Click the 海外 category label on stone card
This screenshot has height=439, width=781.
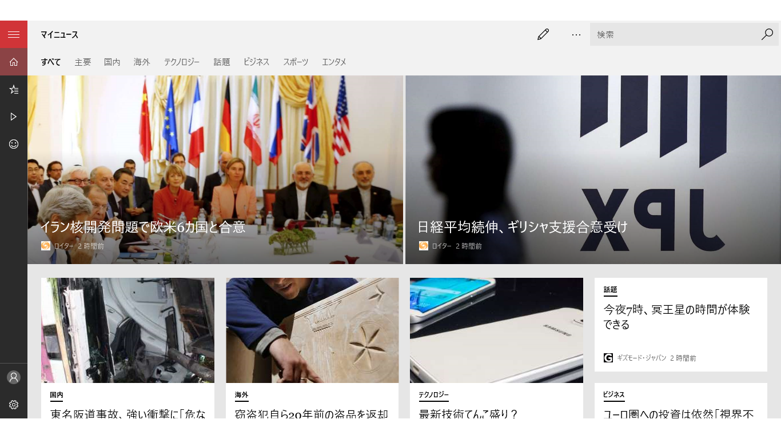point(241,395)
